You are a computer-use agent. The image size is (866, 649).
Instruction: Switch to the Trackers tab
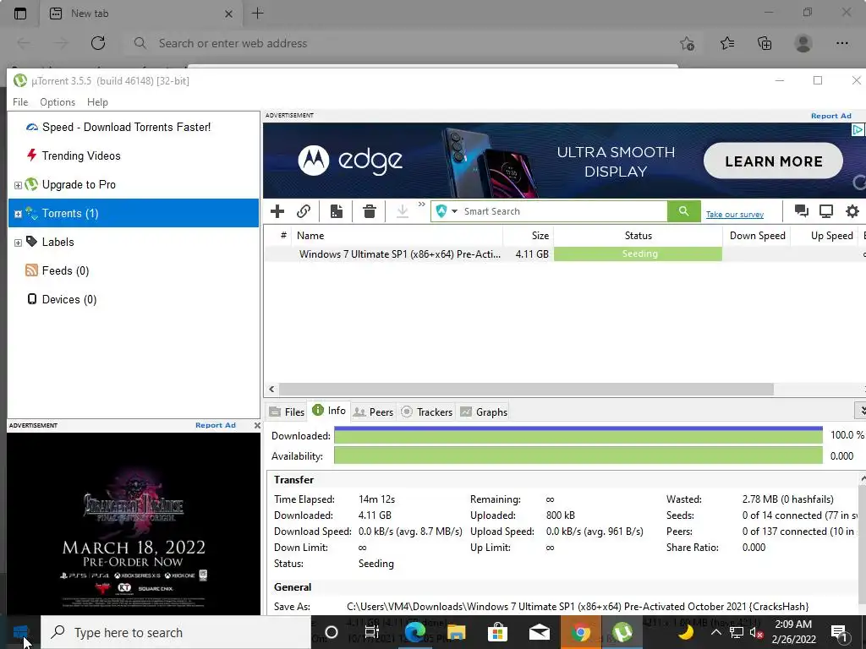[x=427, y=412]
